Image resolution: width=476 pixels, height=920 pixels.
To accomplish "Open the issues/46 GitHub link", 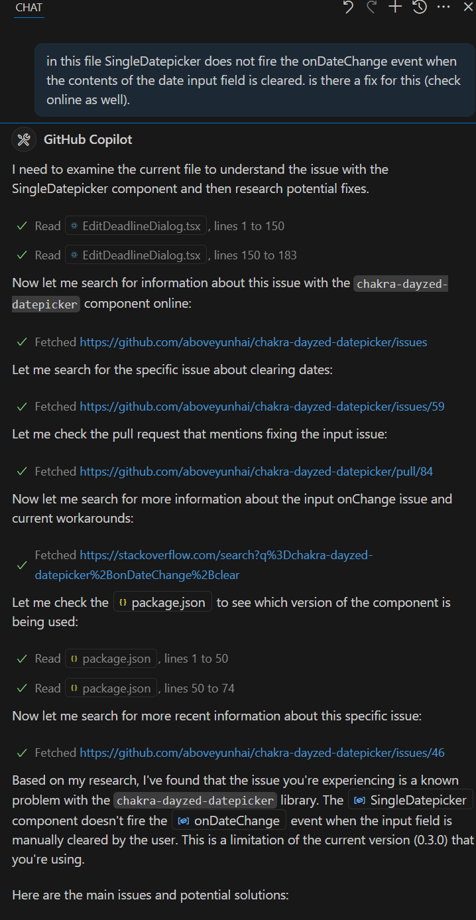I will [x=262, y=753].
